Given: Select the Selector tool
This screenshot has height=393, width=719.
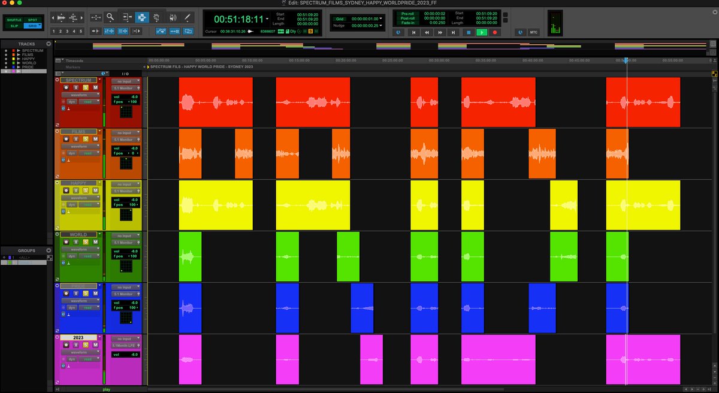Looking at the screenshot, I should [x=142, y=17].
